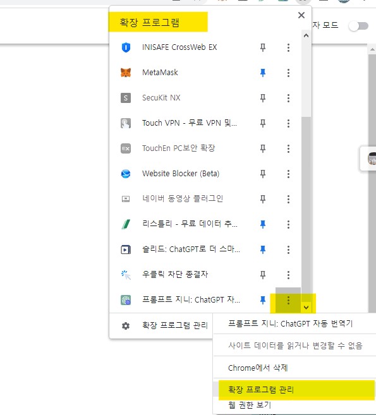Pin the TouchEn PC보안 확장 extension
The width and height of the screenshot is (376, 415).
[x=263, y=148]
